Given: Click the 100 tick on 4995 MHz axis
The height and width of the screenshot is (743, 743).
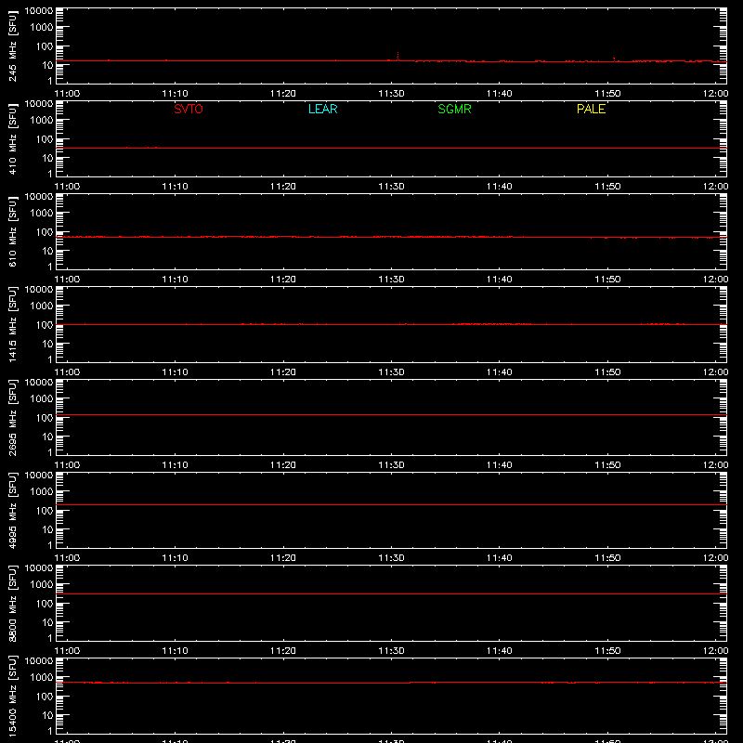Looking at the screenshot, I should tap(45, 511).
